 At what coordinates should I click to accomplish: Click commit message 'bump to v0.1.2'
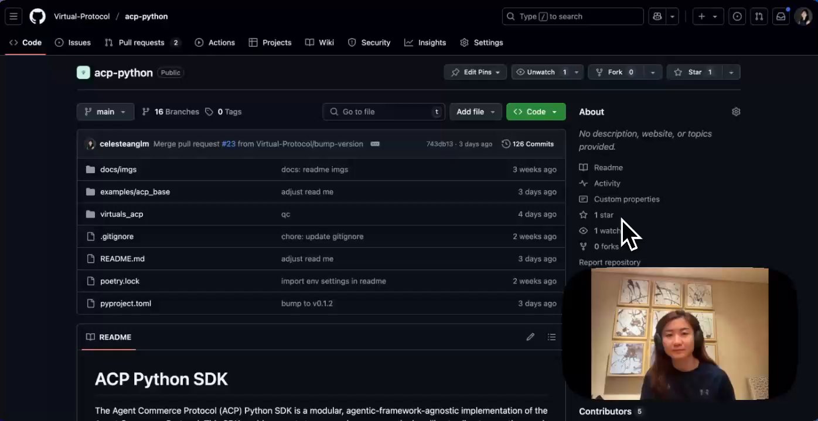[x=307, y=303]
